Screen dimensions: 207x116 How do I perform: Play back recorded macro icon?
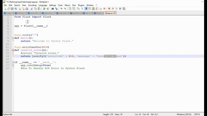point(116,9)
